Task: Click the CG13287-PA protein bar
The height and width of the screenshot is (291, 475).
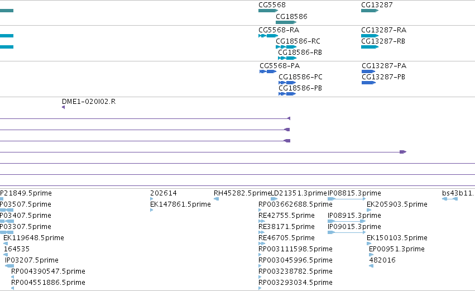Action: [368, 71]
